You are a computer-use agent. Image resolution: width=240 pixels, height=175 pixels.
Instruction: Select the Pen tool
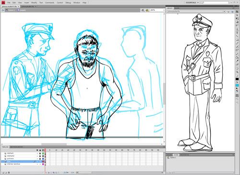point(237,29)
